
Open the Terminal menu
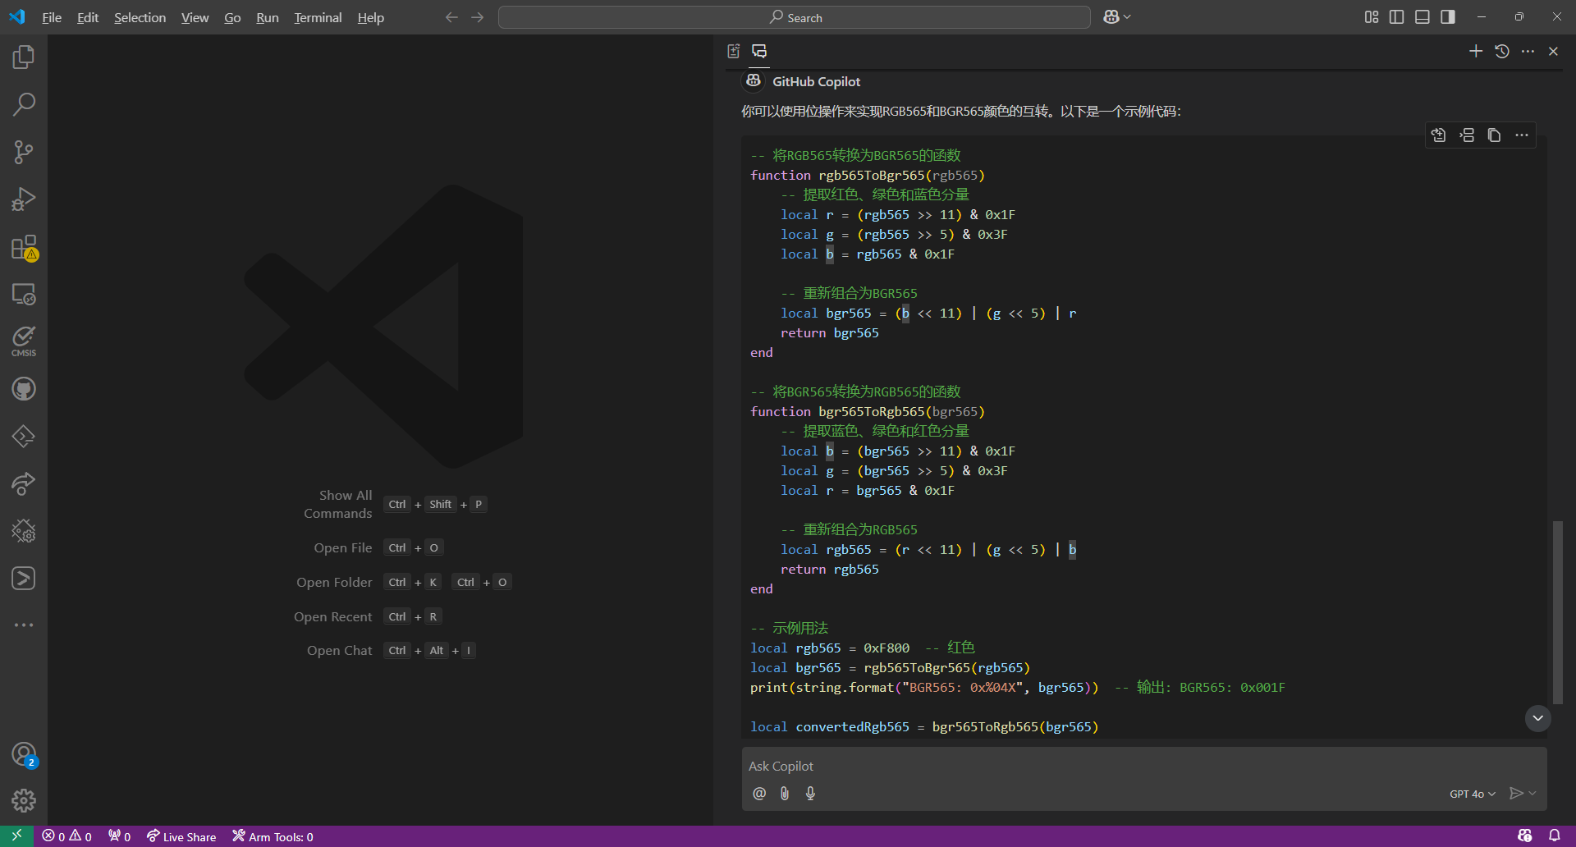[x=318, y=17]
